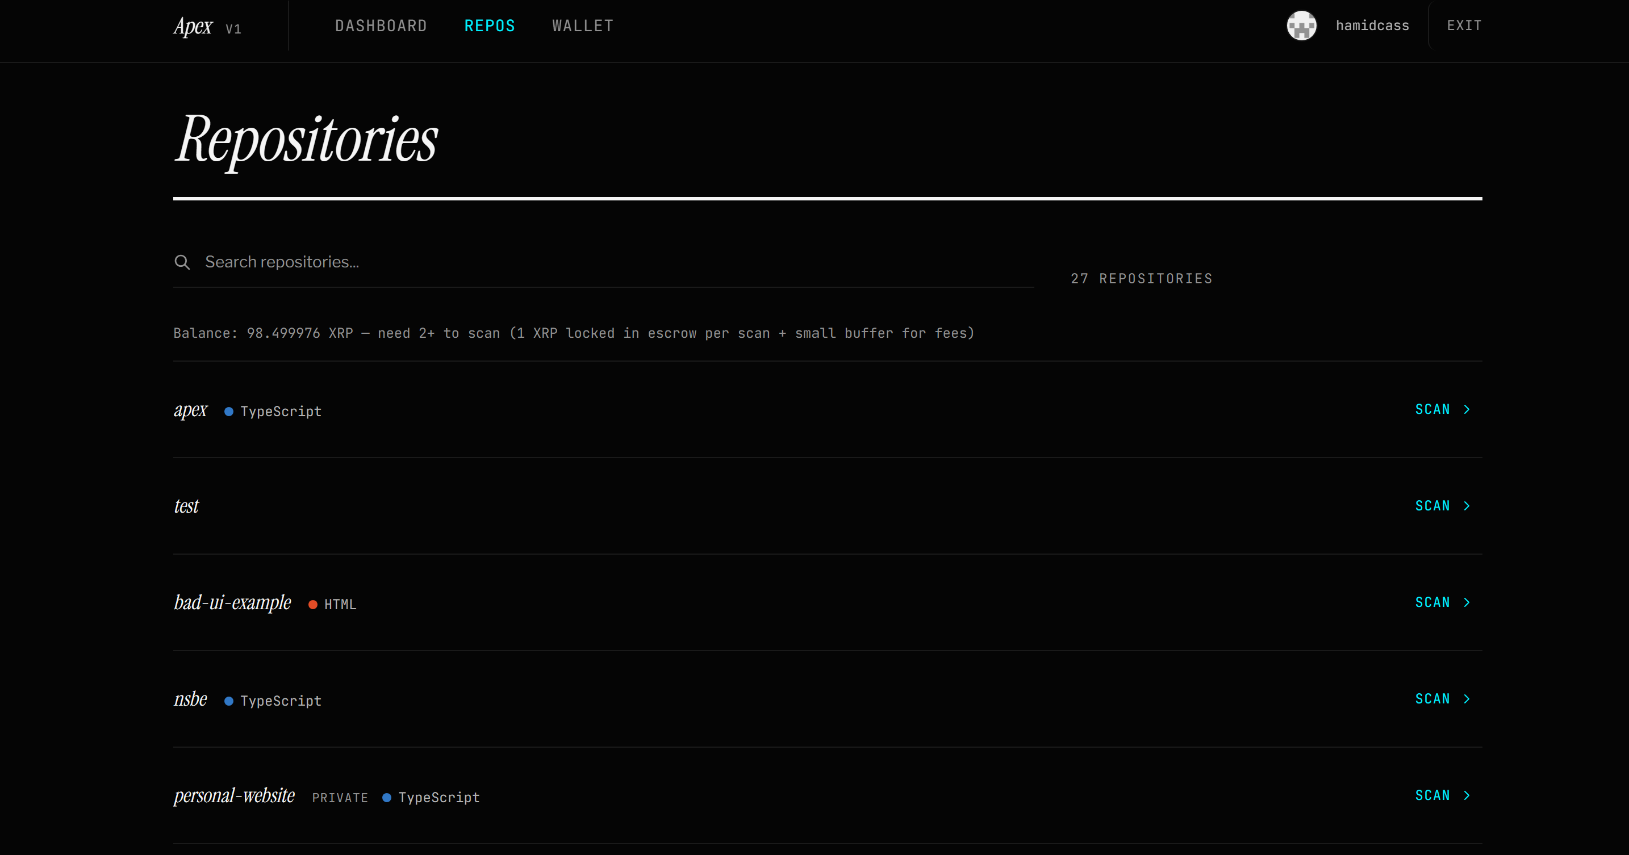Select the Repos navigation tab
The height and width of the screenshot is (855, 1629).
[490, 26]
